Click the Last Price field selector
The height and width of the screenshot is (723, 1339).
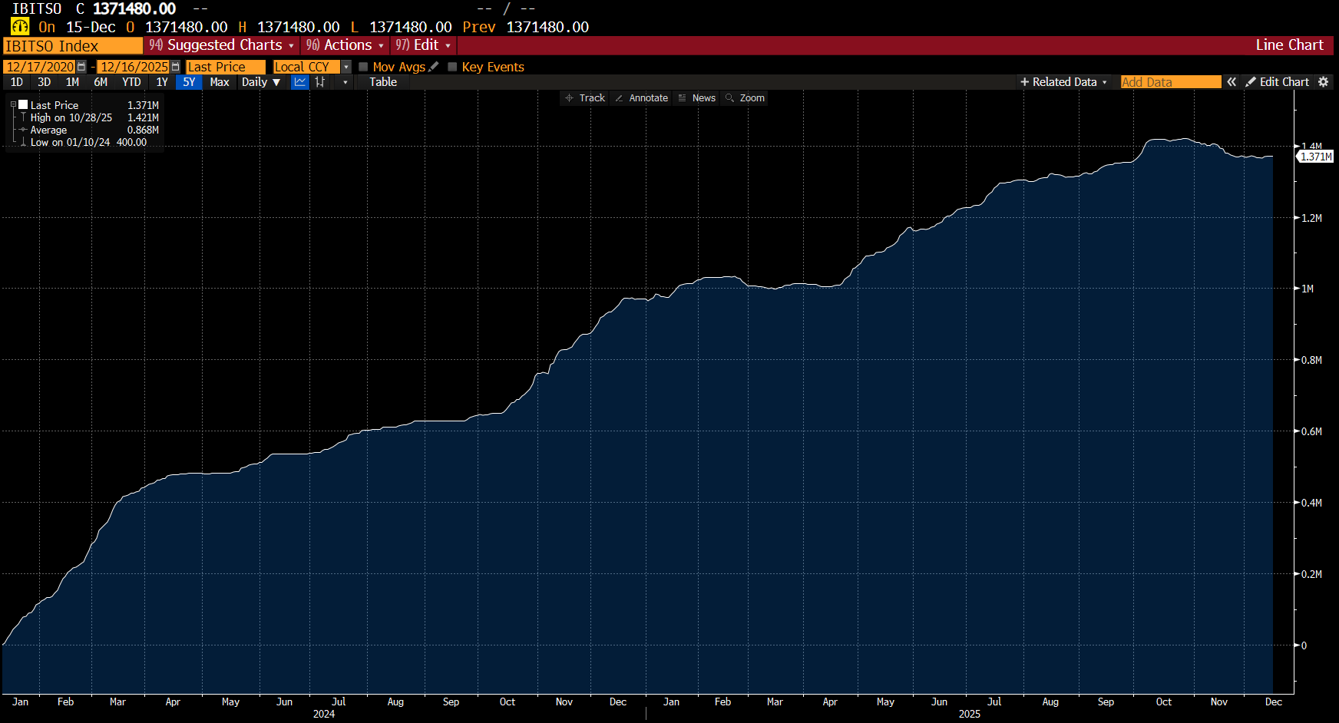[226, 68]
